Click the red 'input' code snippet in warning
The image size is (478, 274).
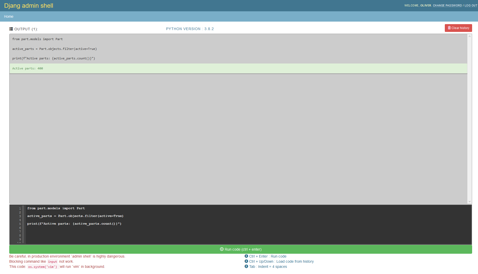[x=52, y=262]
